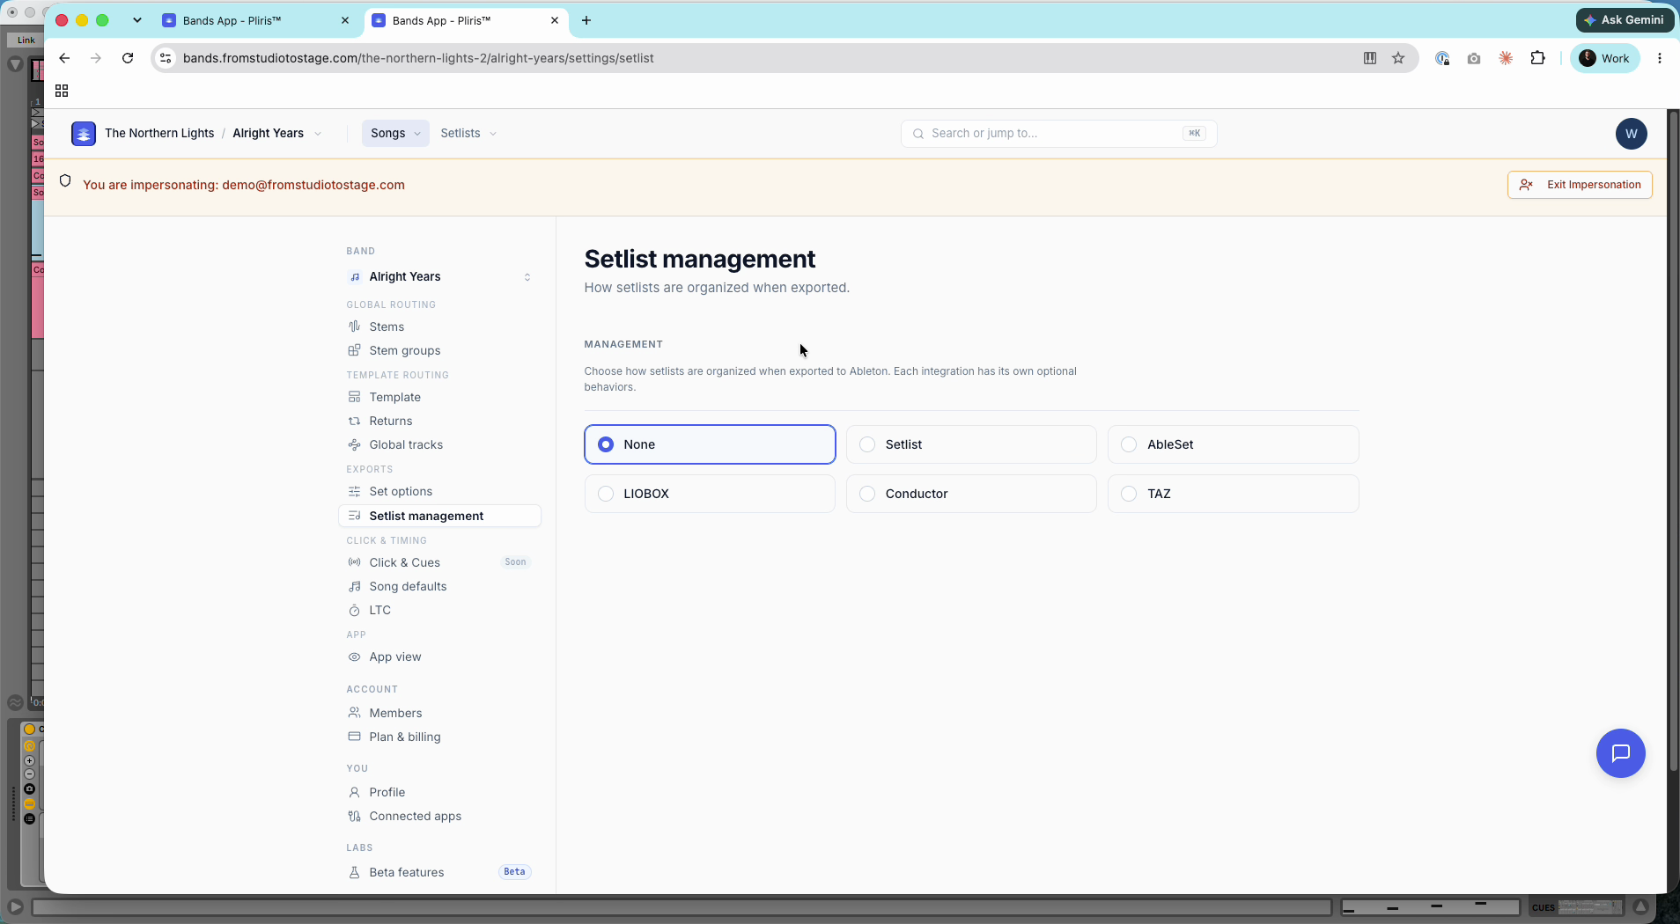Click the Members people icon

[354, 713]
